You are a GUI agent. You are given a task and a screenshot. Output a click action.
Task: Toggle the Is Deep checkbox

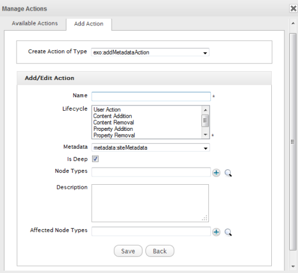(x=95, y=159)
